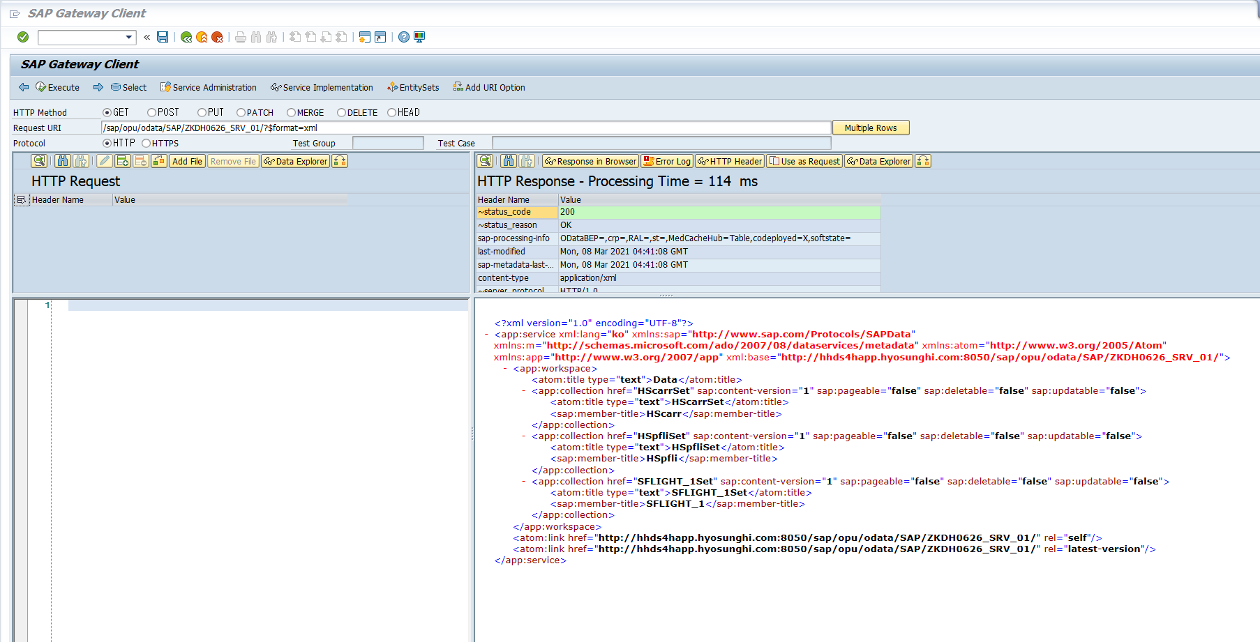Click the icon right of response Data Explorer
This screenshot has height=642, width=1260.
point(923,161)
